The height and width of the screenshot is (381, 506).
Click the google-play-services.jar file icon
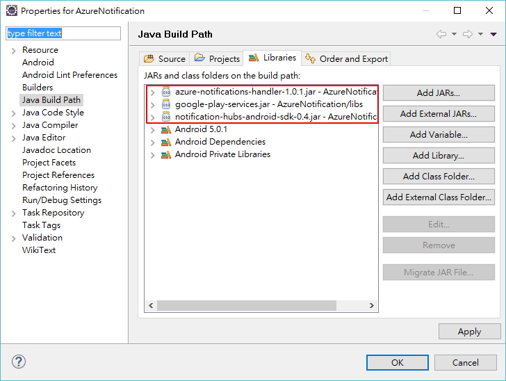pyautogui.click(x=166, y=104)
